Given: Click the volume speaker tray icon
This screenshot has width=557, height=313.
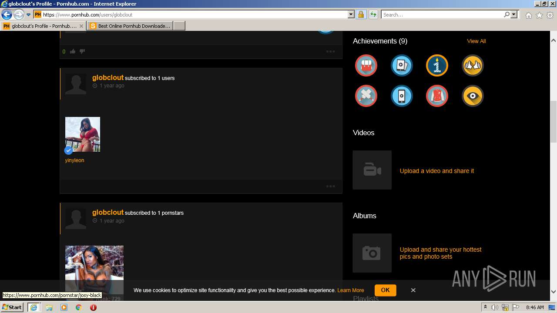Looking at the screenshot, I should point(495,307).
